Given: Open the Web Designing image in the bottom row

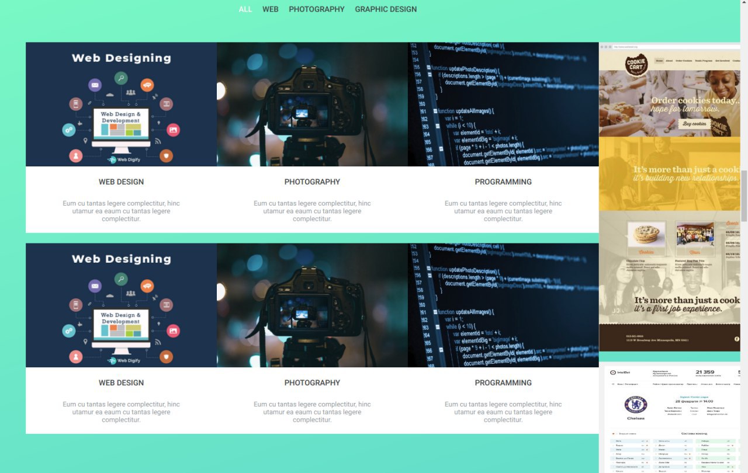Looking at the screenshot, I should pos(121,305).
